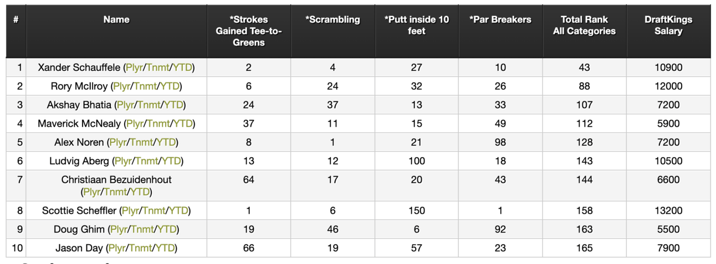Select Scottie Scheffler's 13200 salary cell
The image size is (716, 264).
click(668, 211)
